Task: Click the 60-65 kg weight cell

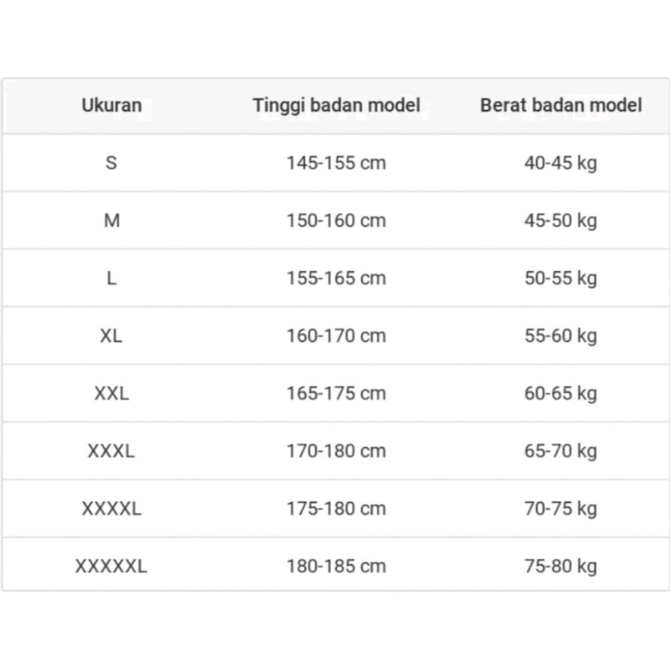Action: click(x=561, y=393)
